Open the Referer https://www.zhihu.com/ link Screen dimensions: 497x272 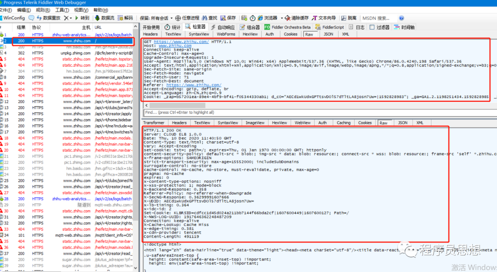click(194, 85)
